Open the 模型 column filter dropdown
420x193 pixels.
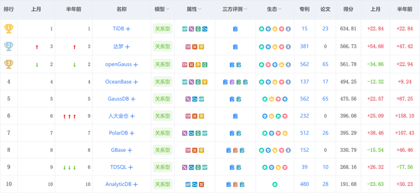point(168,9)
